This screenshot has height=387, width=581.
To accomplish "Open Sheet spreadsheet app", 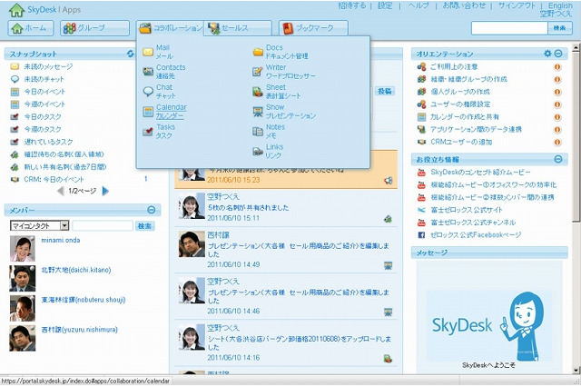I will [277, 92].
